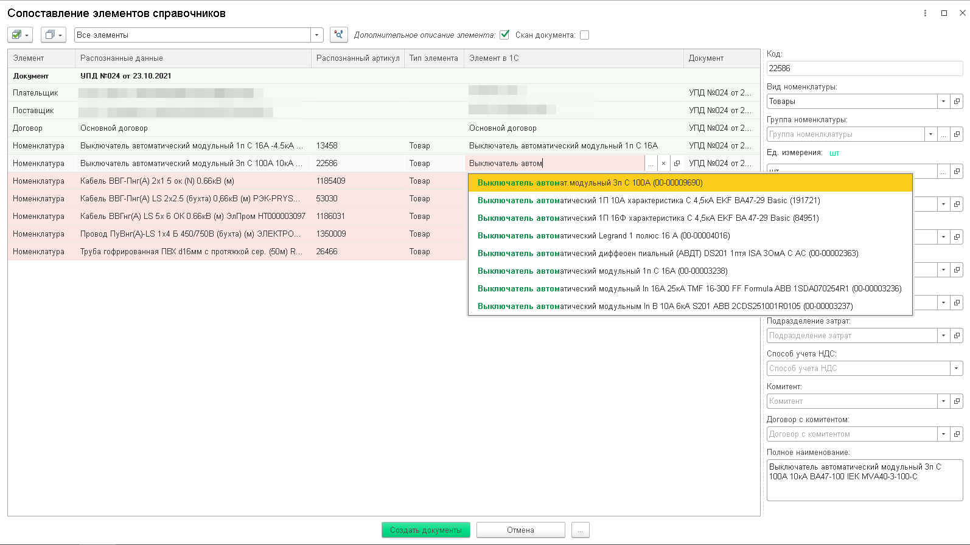The height and width of the screenshot is (545, 970).
Task: Open window options three-dot menu
Action: click(925, 13)
